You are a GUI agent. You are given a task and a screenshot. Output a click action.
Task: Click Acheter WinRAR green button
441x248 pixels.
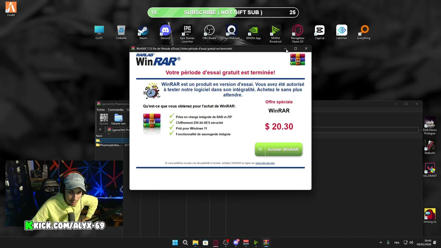[279, 149]
